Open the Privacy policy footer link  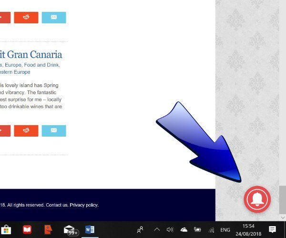84,205
